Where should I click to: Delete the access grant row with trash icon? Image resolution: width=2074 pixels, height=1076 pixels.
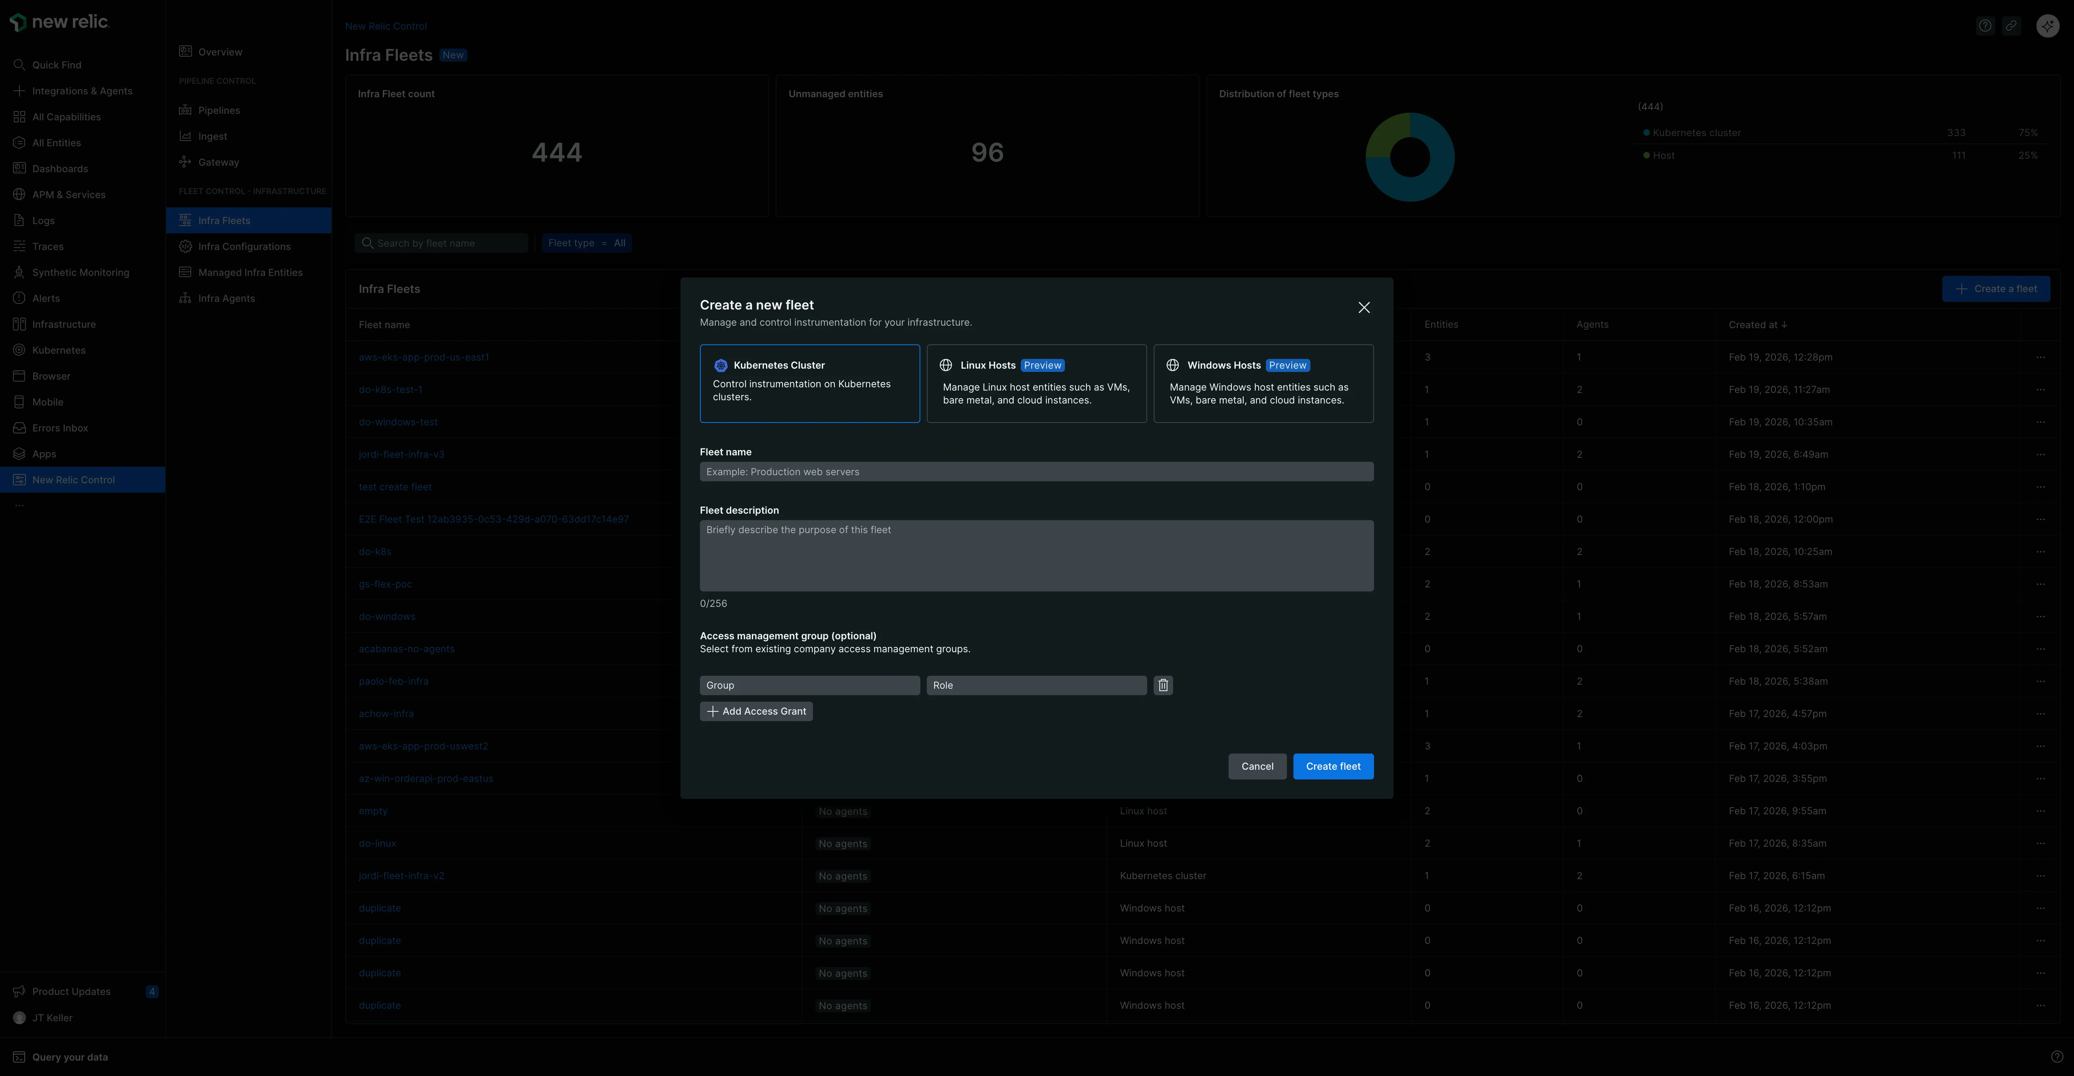(x=1163, y=685)
